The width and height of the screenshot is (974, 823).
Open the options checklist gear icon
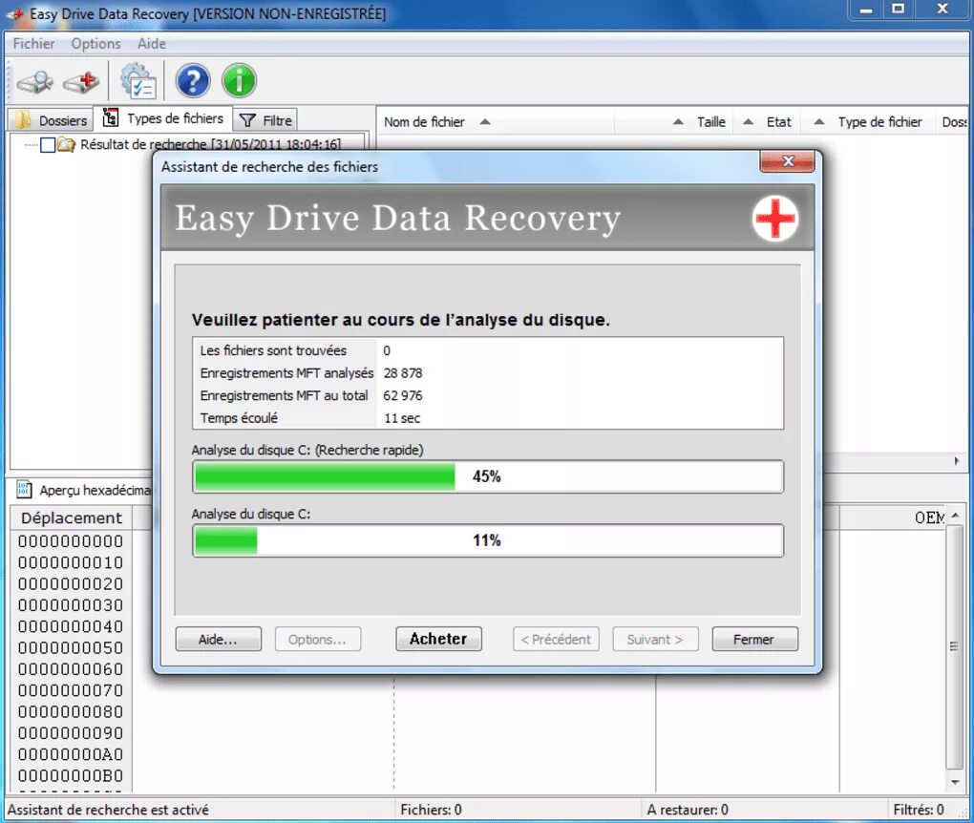tap(138, 81)
